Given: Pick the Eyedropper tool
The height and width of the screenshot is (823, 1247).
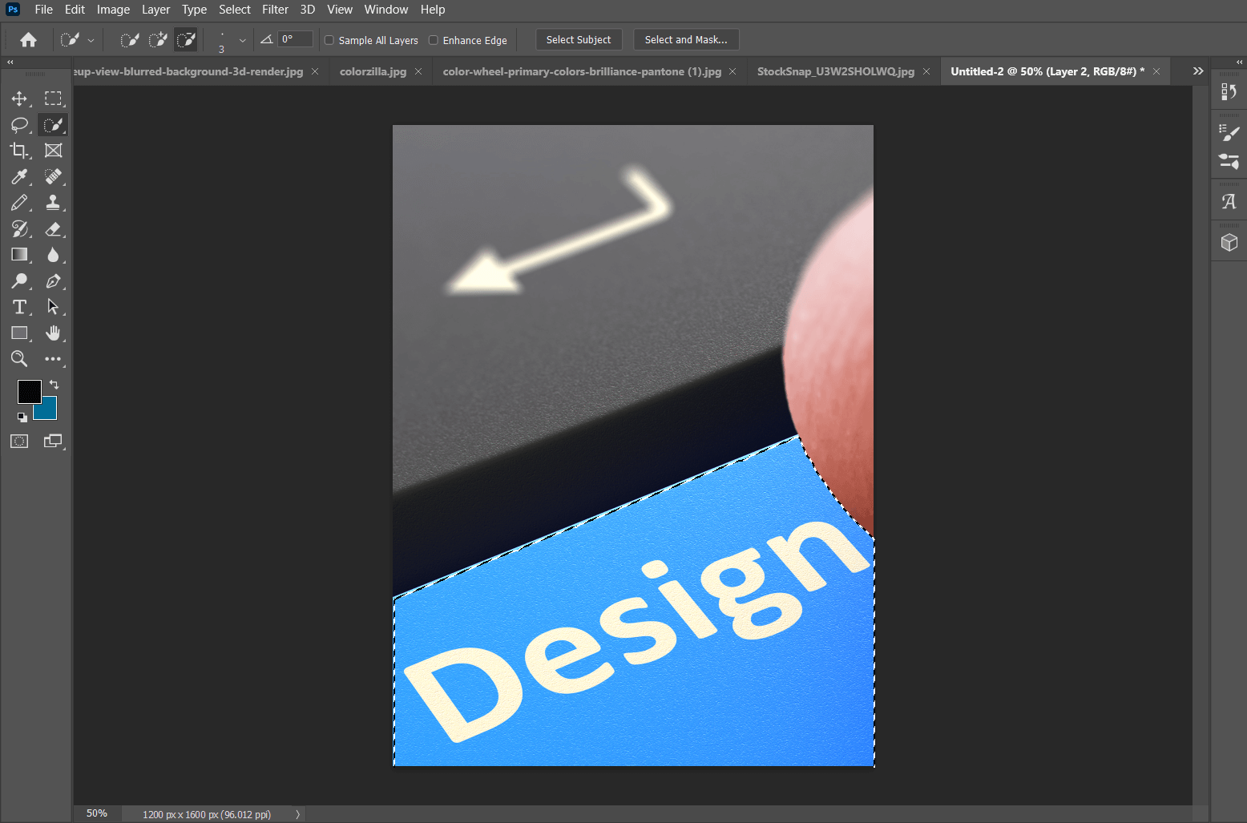Looking at the screenshot, I should point(19,176).
